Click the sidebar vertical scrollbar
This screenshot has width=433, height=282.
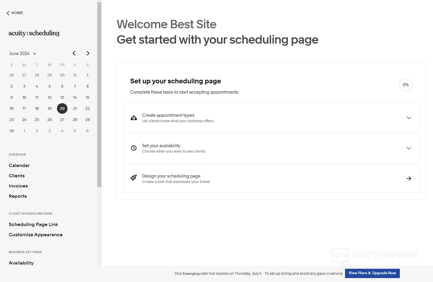pos(99,90)
